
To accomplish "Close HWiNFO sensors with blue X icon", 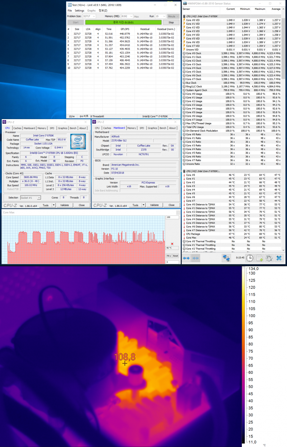I will coord(279,258).
